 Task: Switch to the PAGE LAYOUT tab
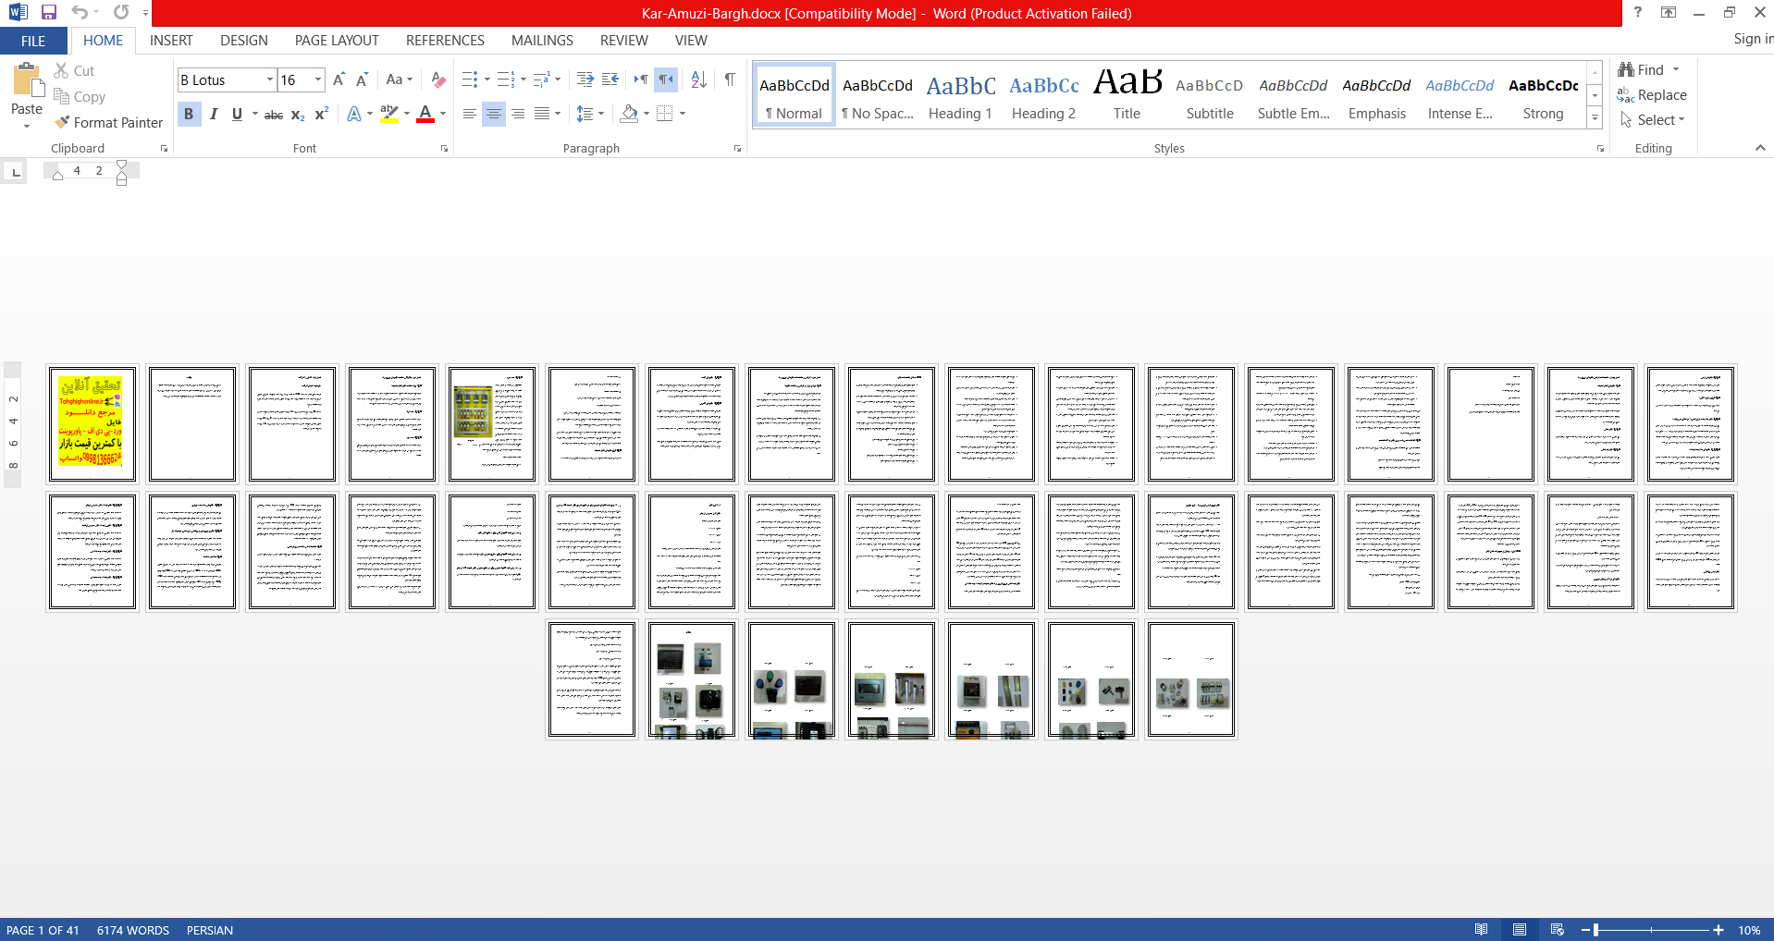[x=337, y=41]
